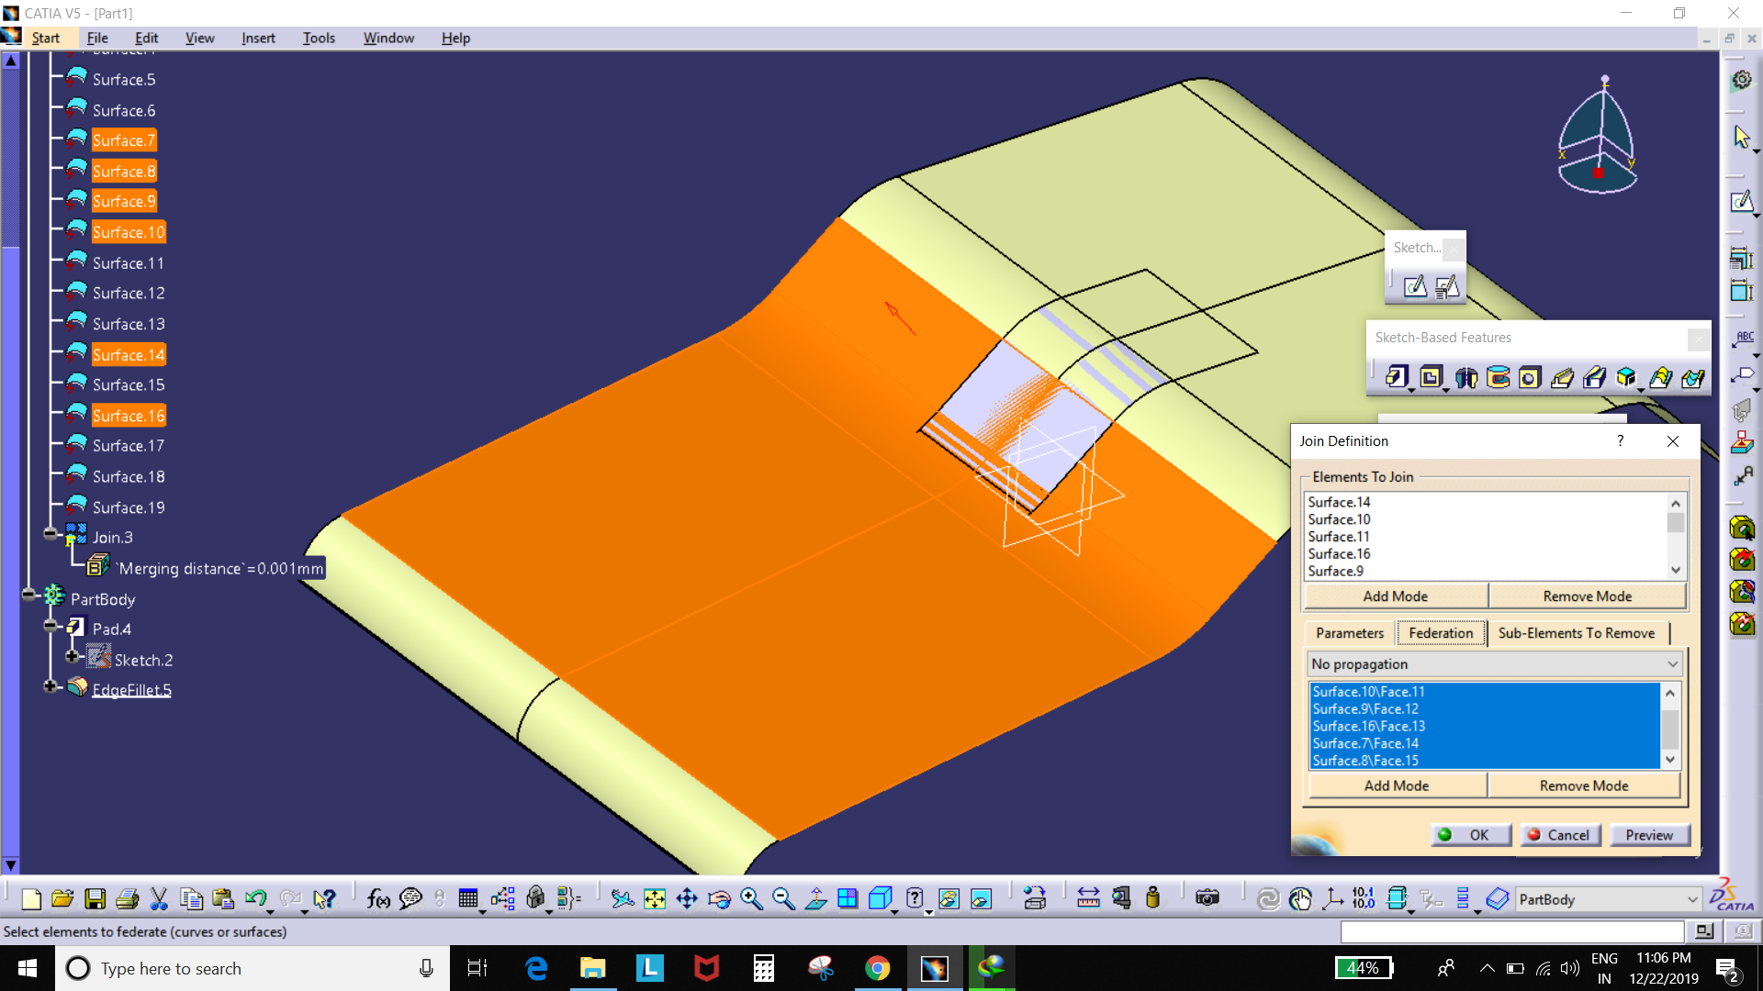
Task: Open the Tools menu
Action: pos(319,38)
